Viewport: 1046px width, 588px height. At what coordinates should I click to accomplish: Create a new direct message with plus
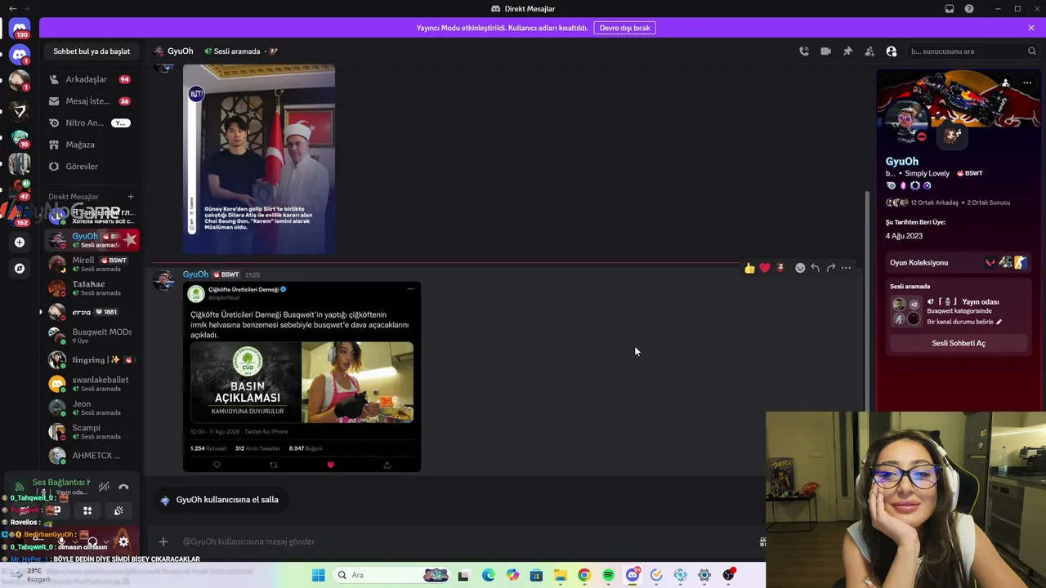coord(130,197)
